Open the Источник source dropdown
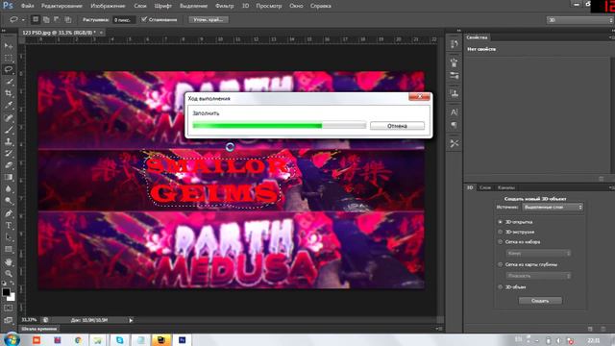The width and height of the screenshot is (615, 346). pos(553,208)
